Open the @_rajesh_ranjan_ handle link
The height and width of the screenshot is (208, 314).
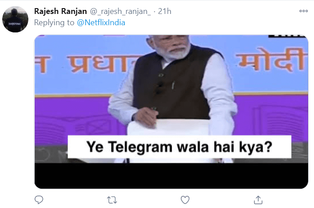[x=120, y=11]
